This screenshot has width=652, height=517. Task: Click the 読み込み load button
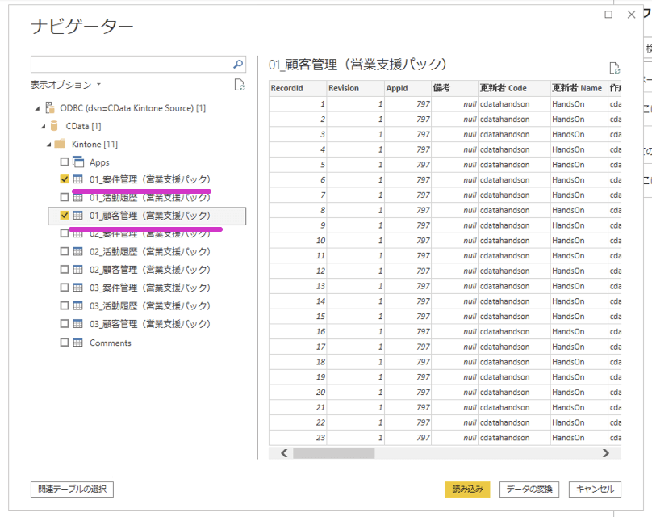click(467, 489)
